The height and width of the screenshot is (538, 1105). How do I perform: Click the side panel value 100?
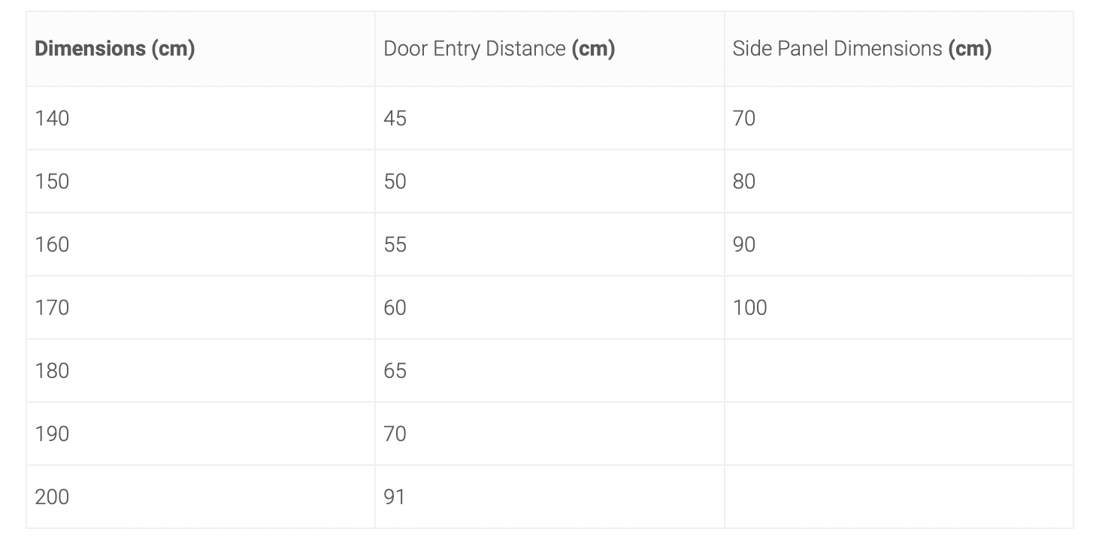[749, 307]
